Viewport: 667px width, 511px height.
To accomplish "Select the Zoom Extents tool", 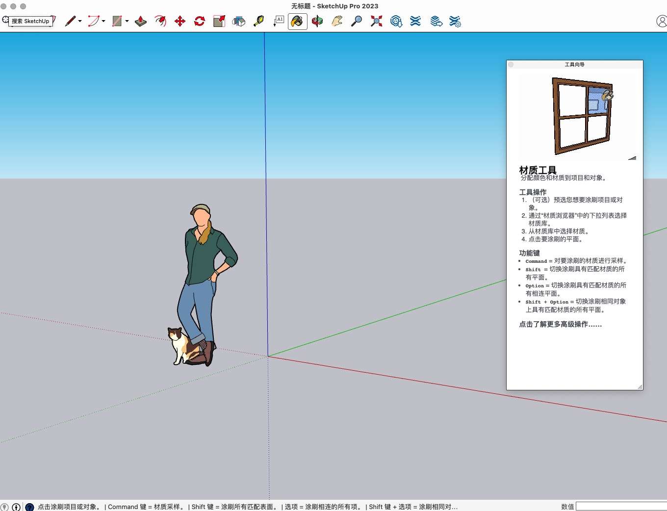I will (376, 21).
